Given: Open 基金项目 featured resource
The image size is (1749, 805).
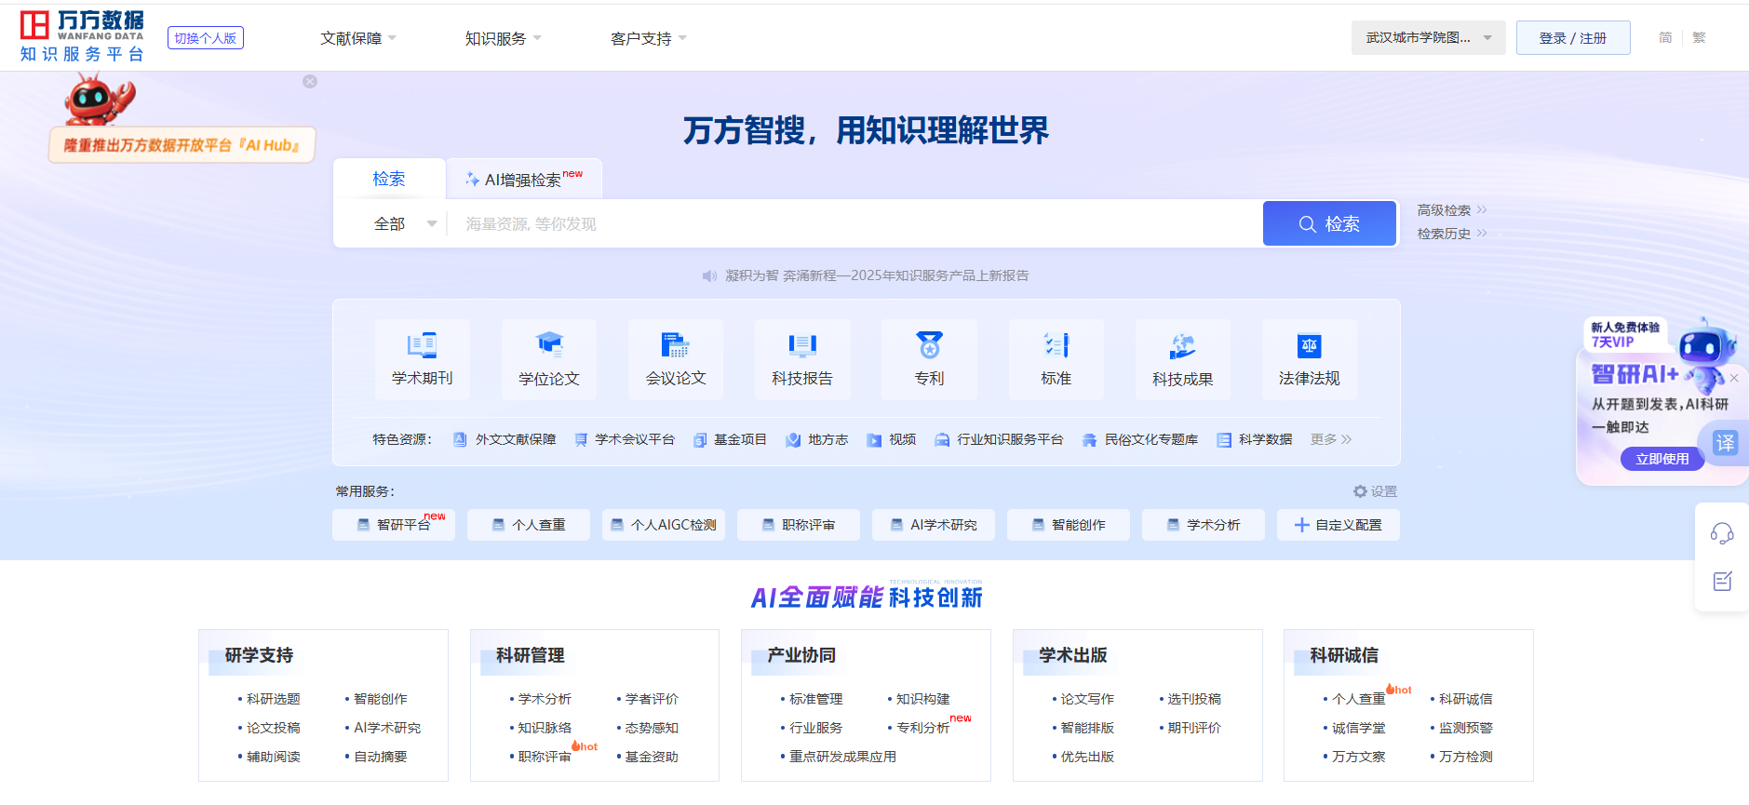Looking at the screenshot, I should (730, 439).
